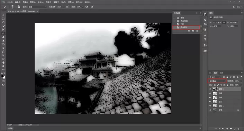Select the Hand tool
Viewport: 244px width, 131px height.
pyautogui.click(x=3, y=63)
